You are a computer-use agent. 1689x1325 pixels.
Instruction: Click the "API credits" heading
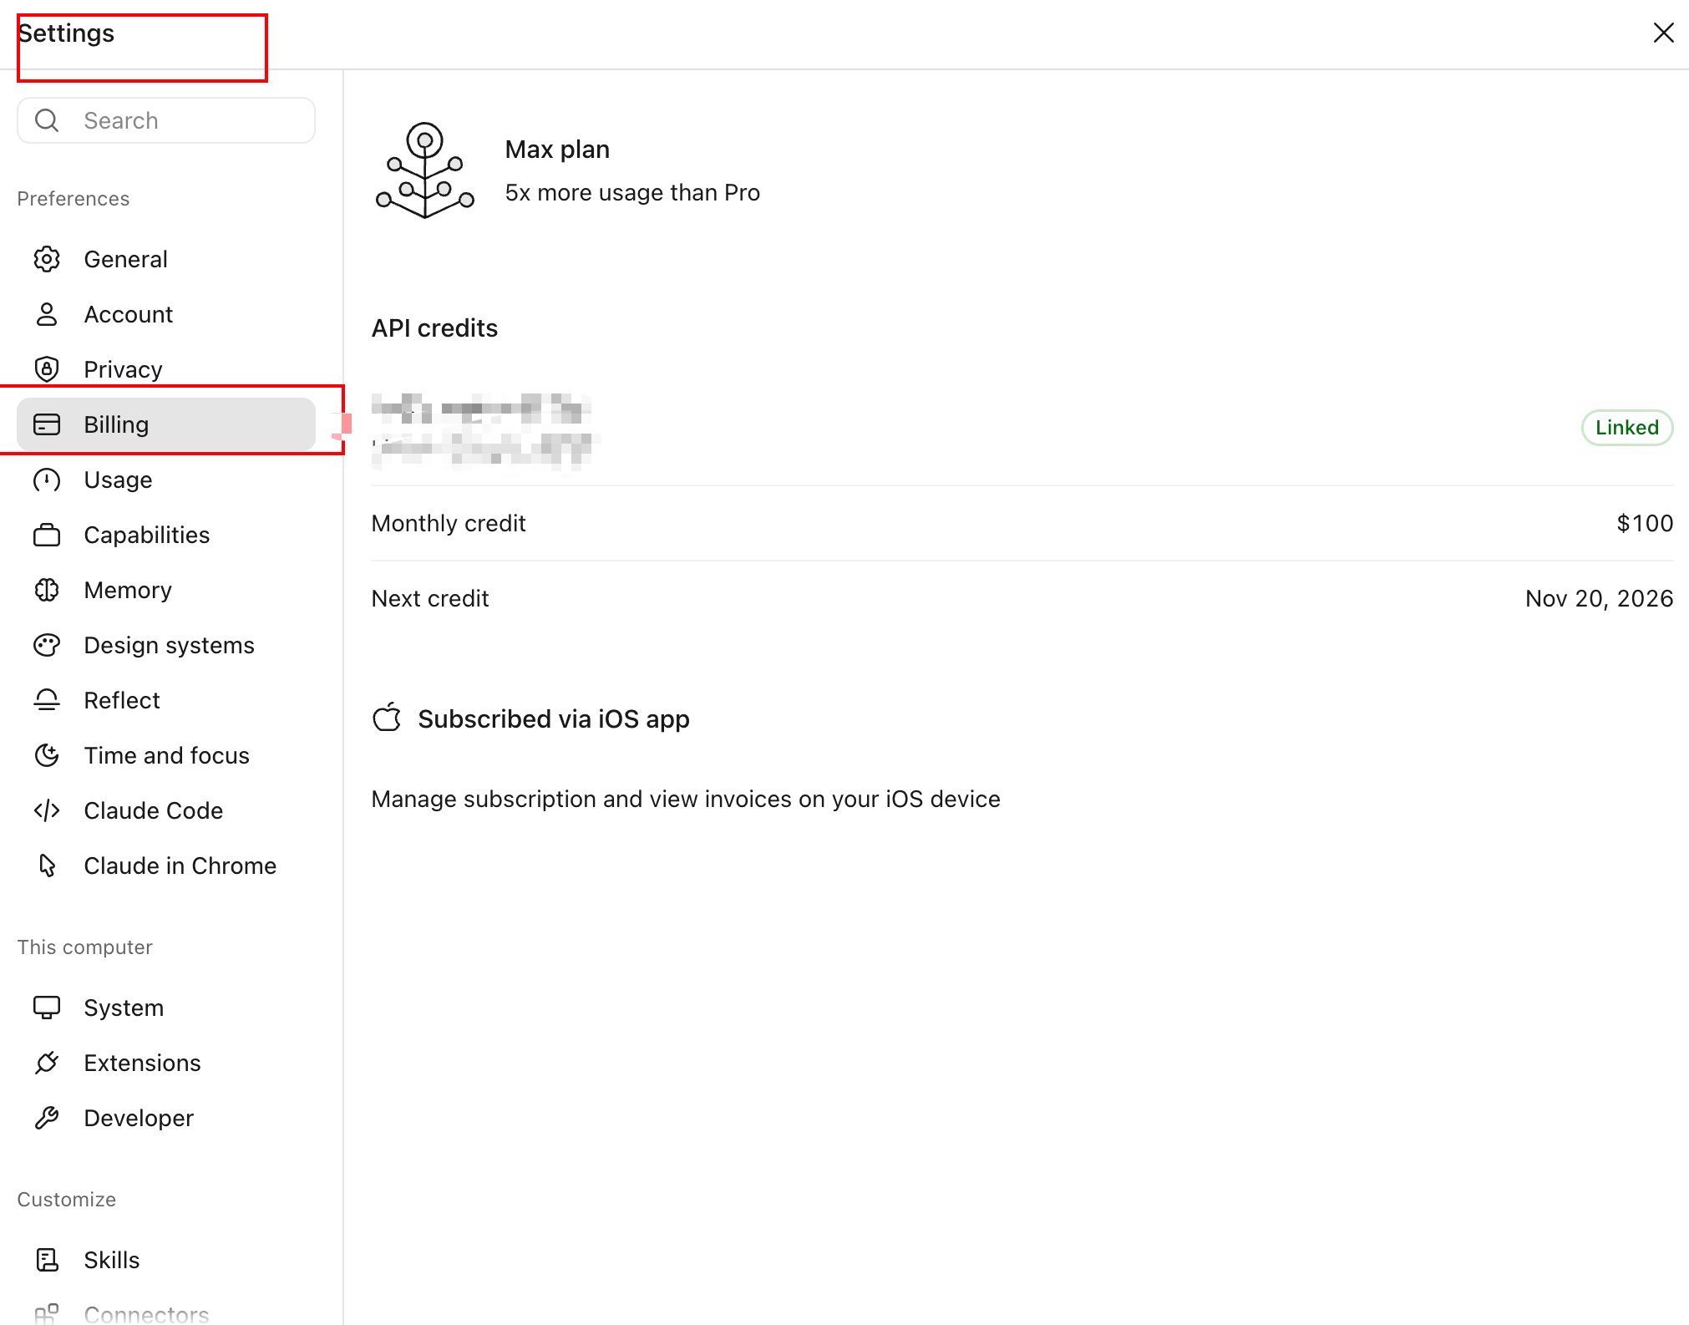[x=434, y=327]
